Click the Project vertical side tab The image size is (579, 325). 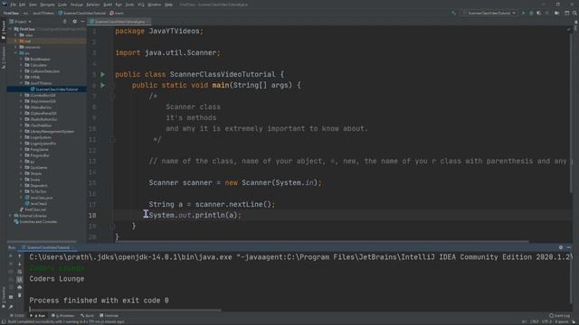coord(4,30)
